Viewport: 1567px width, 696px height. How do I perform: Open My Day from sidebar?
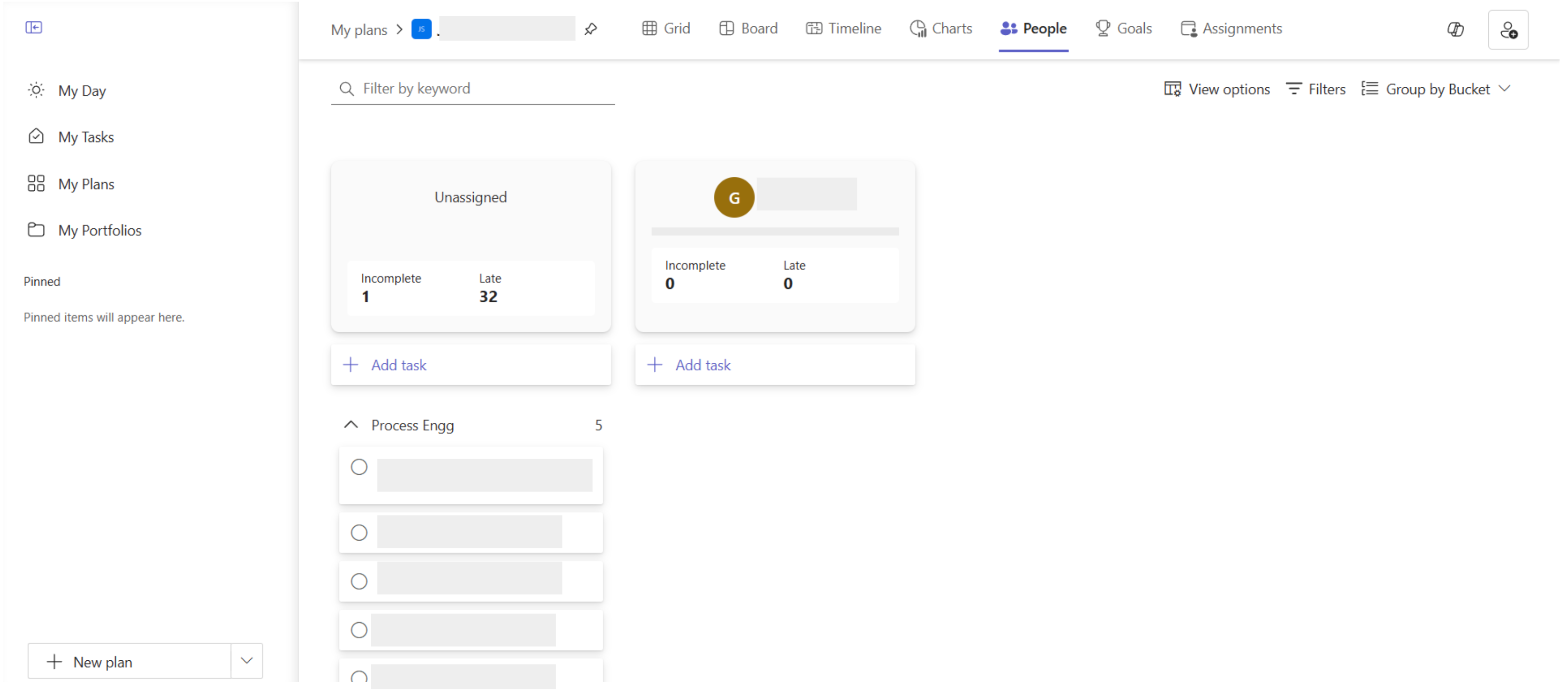67,91
